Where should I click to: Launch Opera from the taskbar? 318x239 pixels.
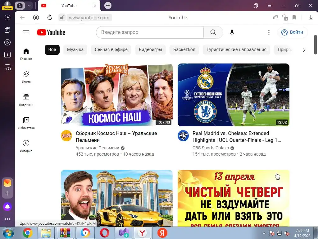click(x=104, y=233)
